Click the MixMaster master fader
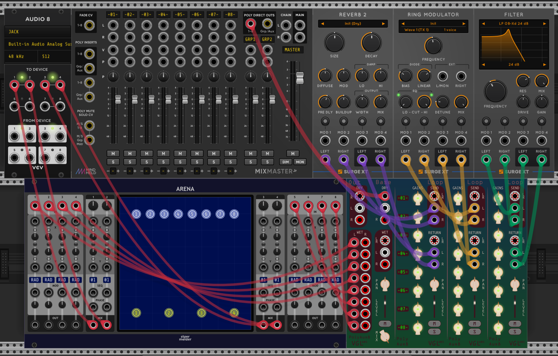Screen dimensions: 558x356 point(300,78)
